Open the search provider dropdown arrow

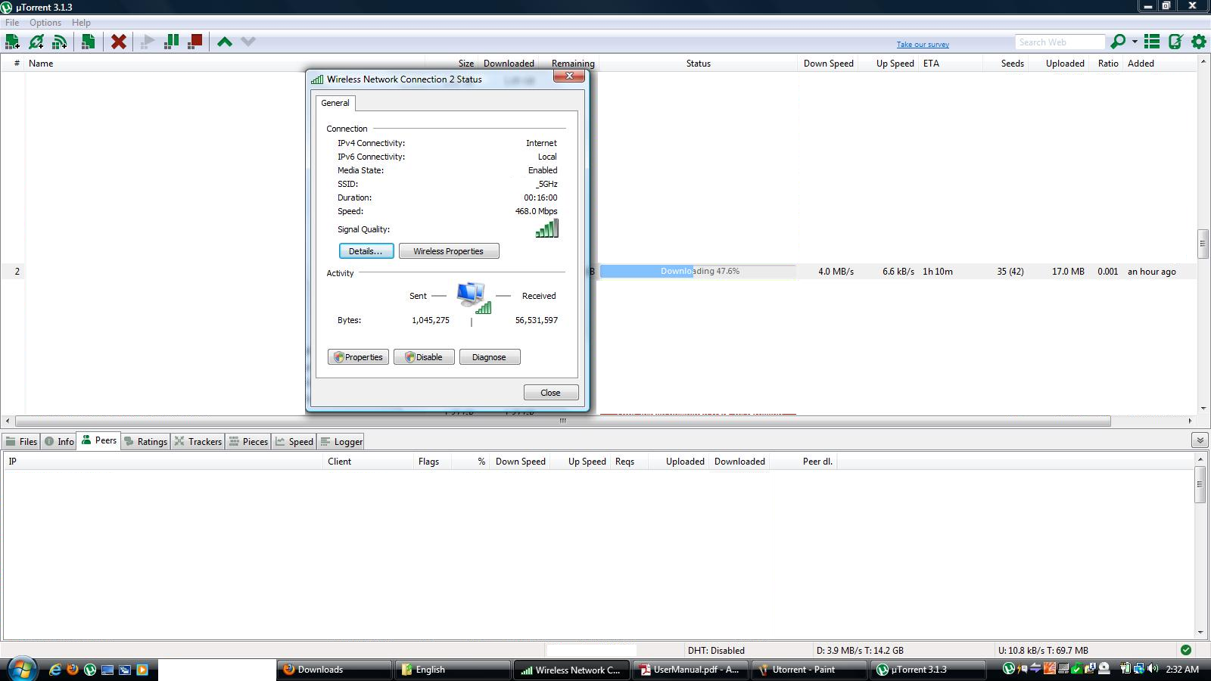click(x=1135, y=42)
